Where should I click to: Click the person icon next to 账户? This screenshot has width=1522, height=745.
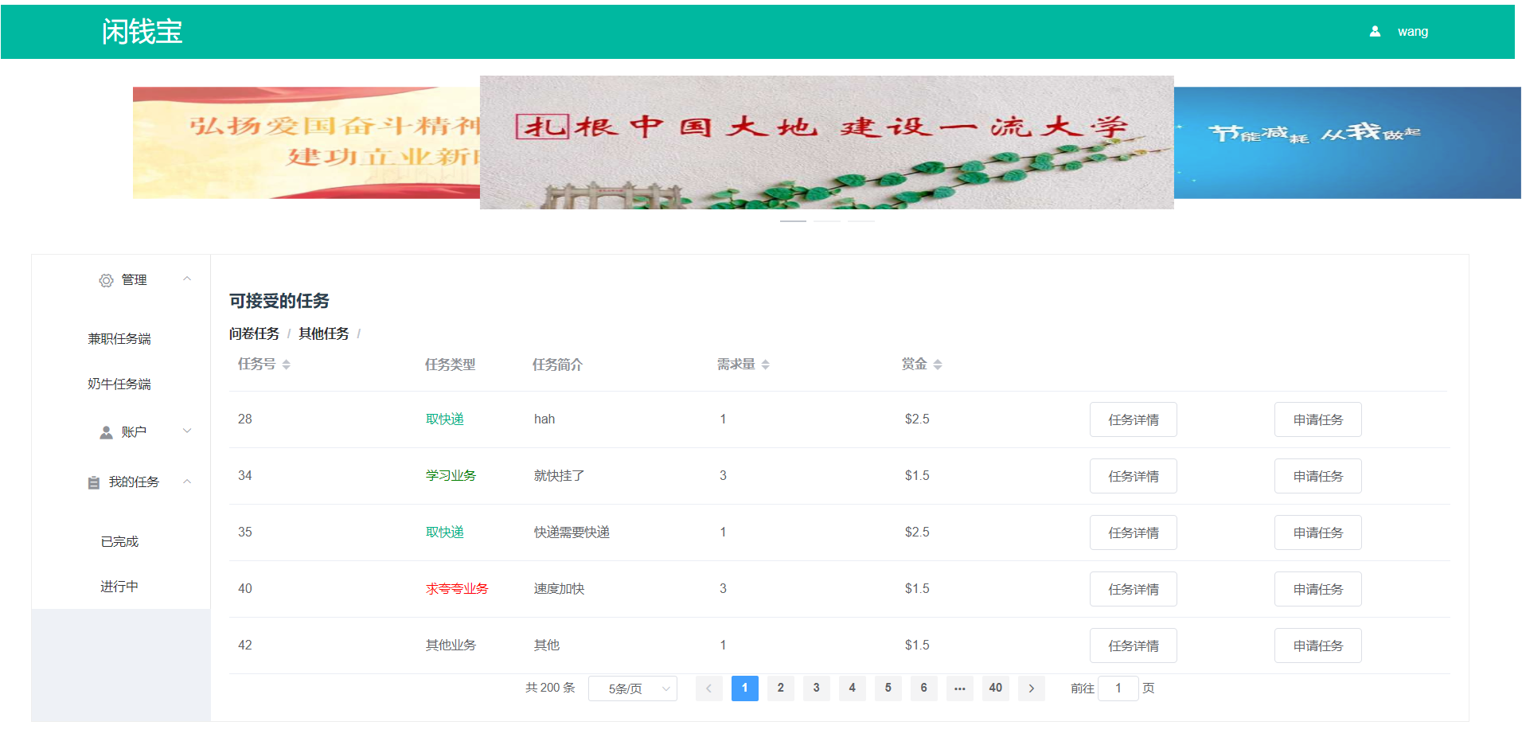click(106, 432)
